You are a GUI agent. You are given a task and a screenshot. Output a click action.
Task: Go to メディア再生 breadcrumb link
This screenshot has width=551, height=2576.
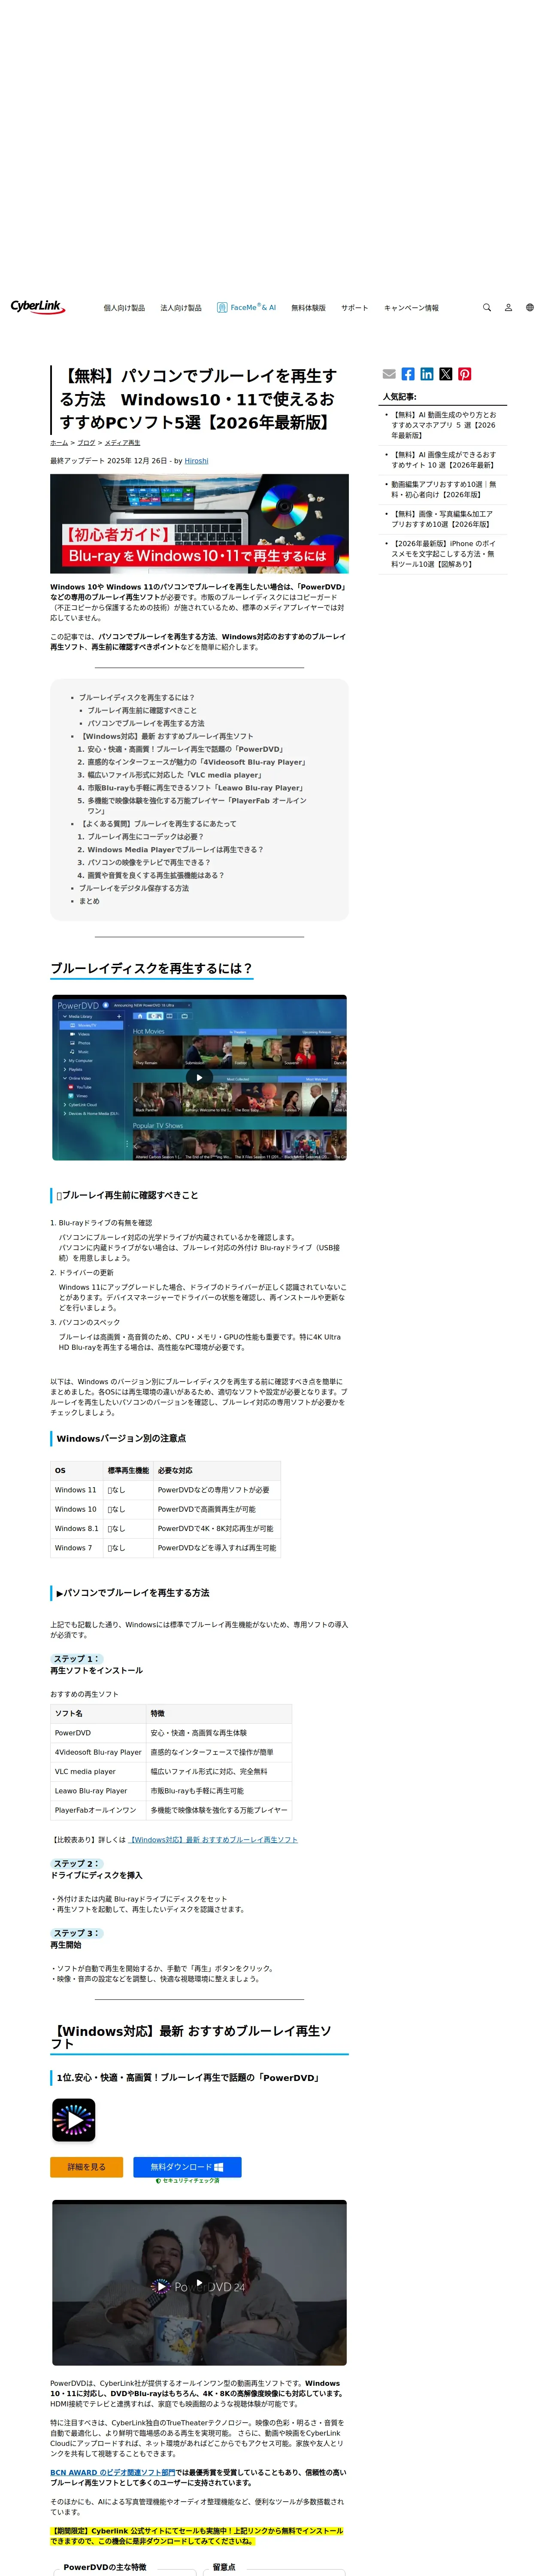[x=122, y=443]
